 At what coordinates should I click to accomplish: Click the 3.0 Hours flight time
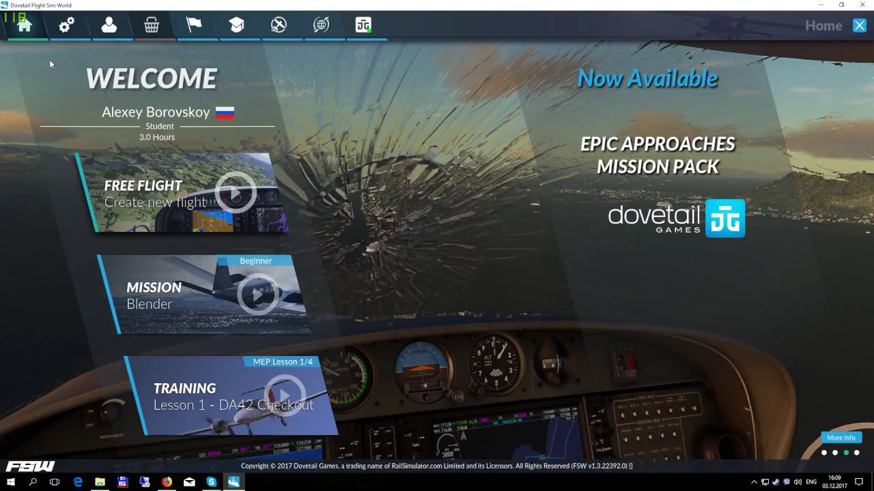coord(157,137)
